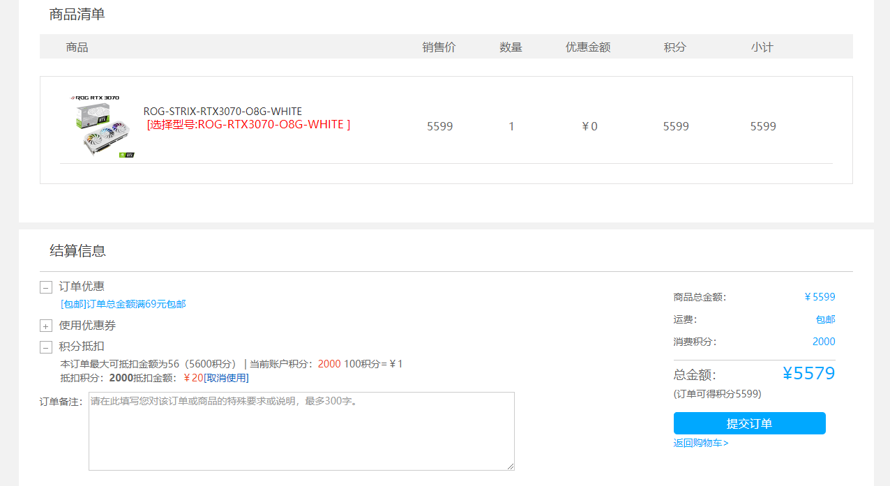The width and height of the screenshot is (890, 486).
Task: Select the 订单可得积分5599 note
Action: tap(717, 394)
